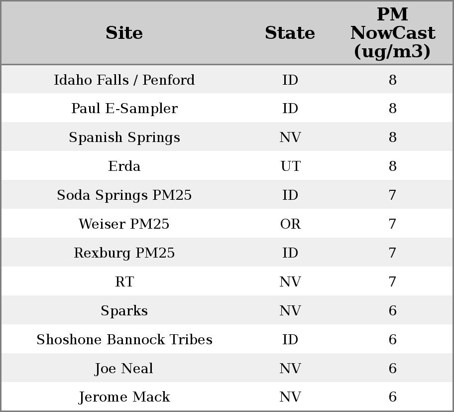This screenshot has width=454, height=412.
Task: Select the Sparks site name
Action: point(124,311)
